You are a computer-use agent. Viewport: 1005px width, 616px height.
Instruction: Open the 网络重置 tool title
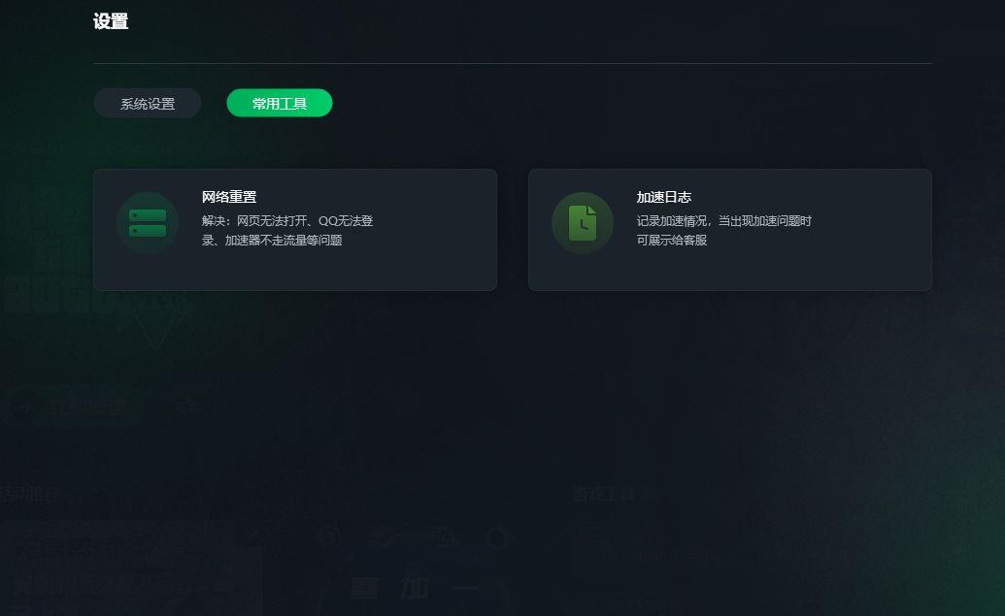[x=229, y=197]
